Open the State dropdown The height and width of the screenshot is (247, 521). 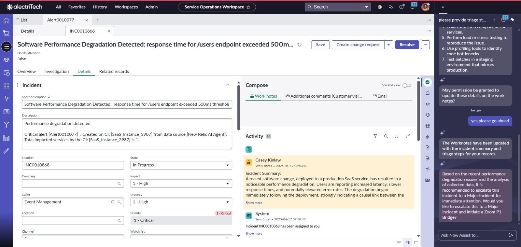click(x=181, y=165)
